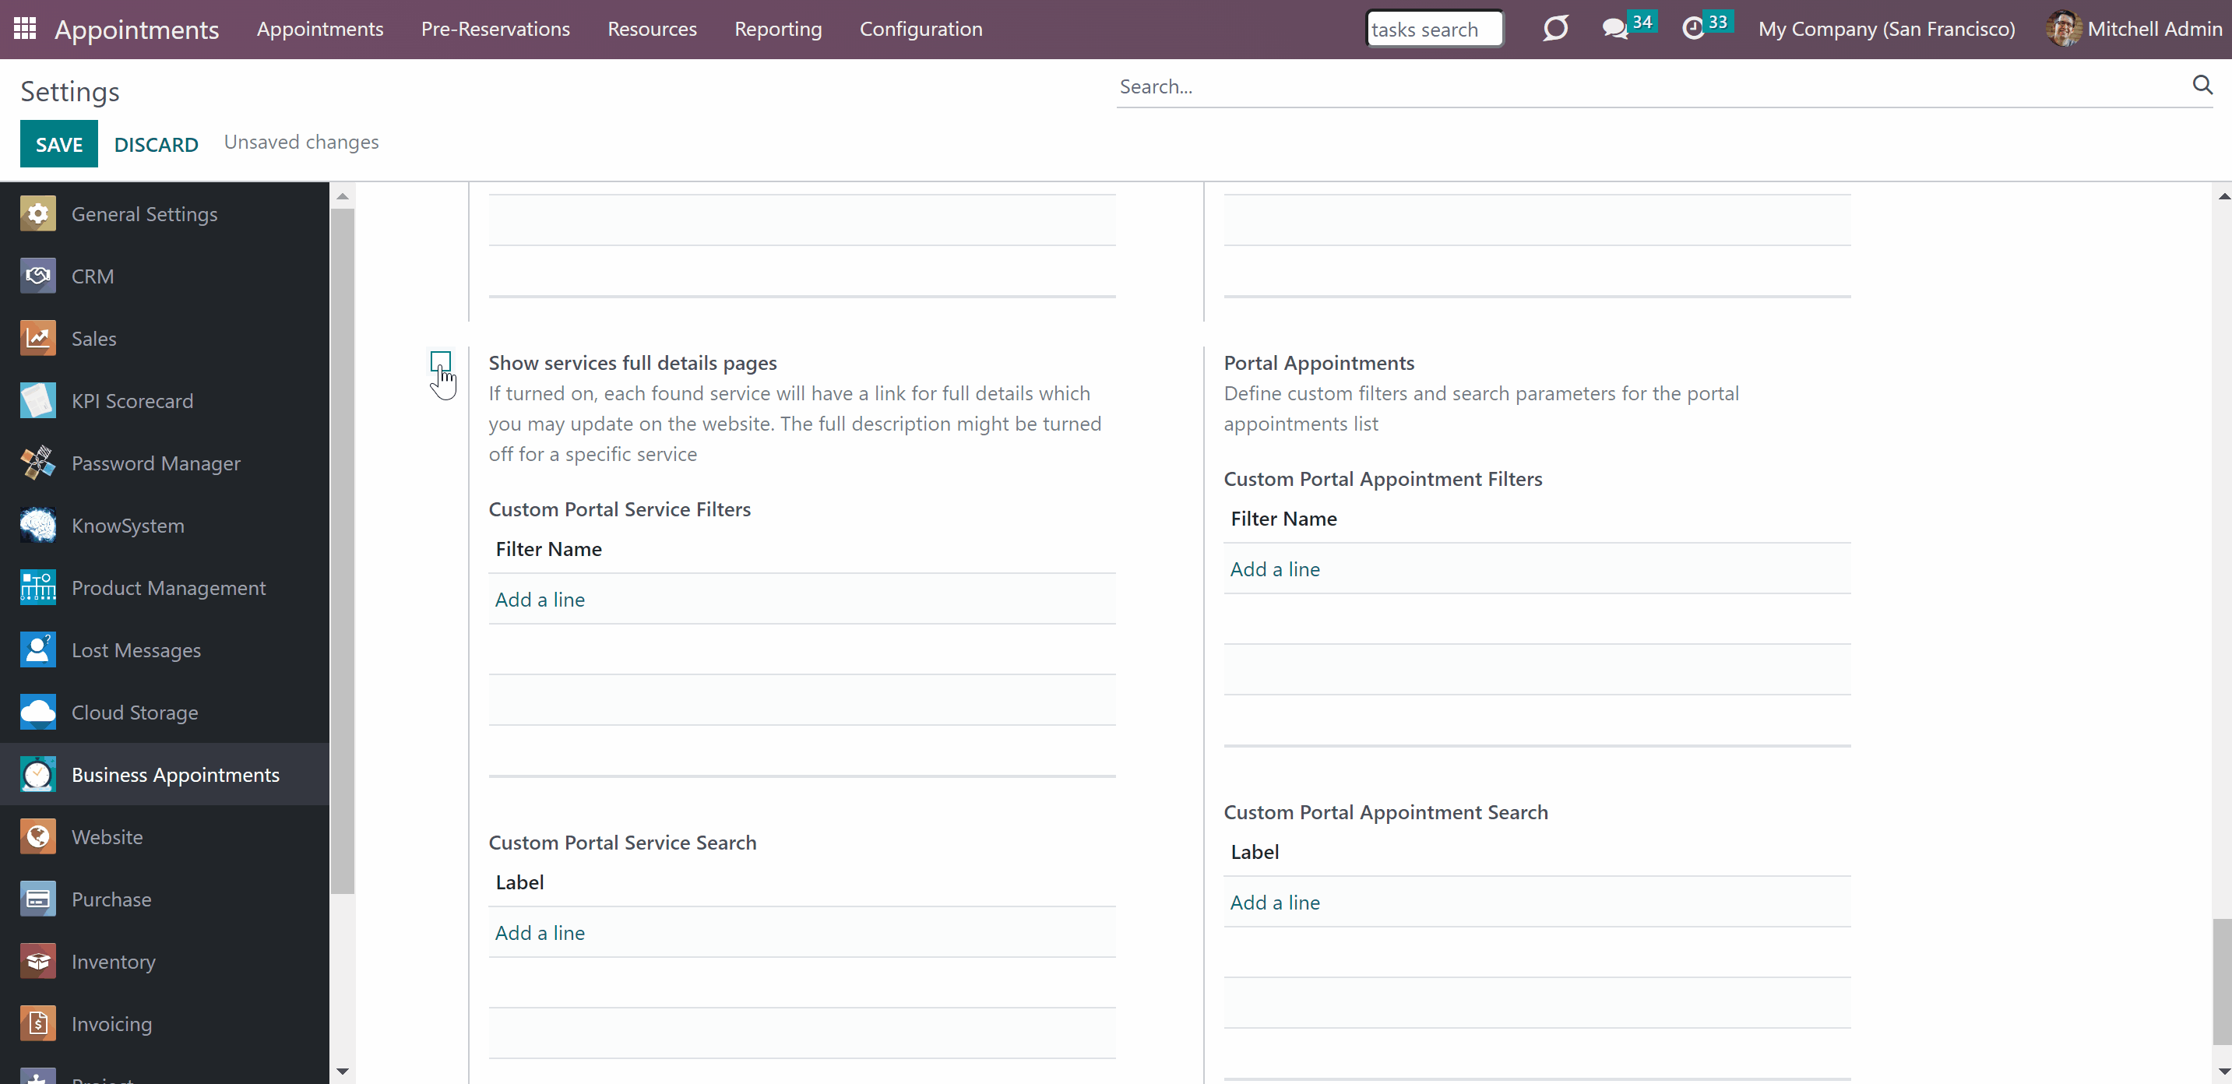Focus the tasks search field

1434,29
